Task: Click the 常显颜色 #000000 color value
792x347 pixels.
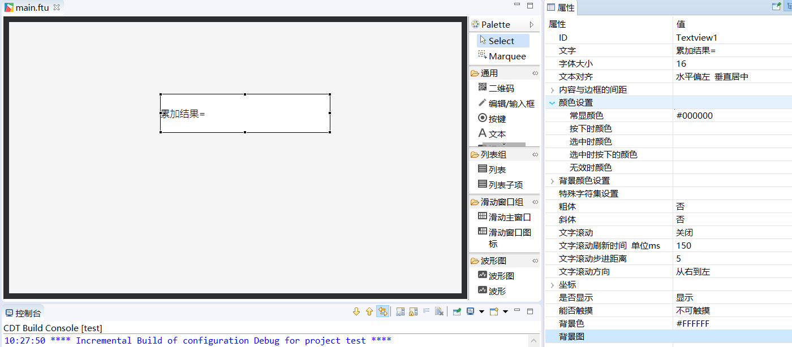Action: point(694,116)
